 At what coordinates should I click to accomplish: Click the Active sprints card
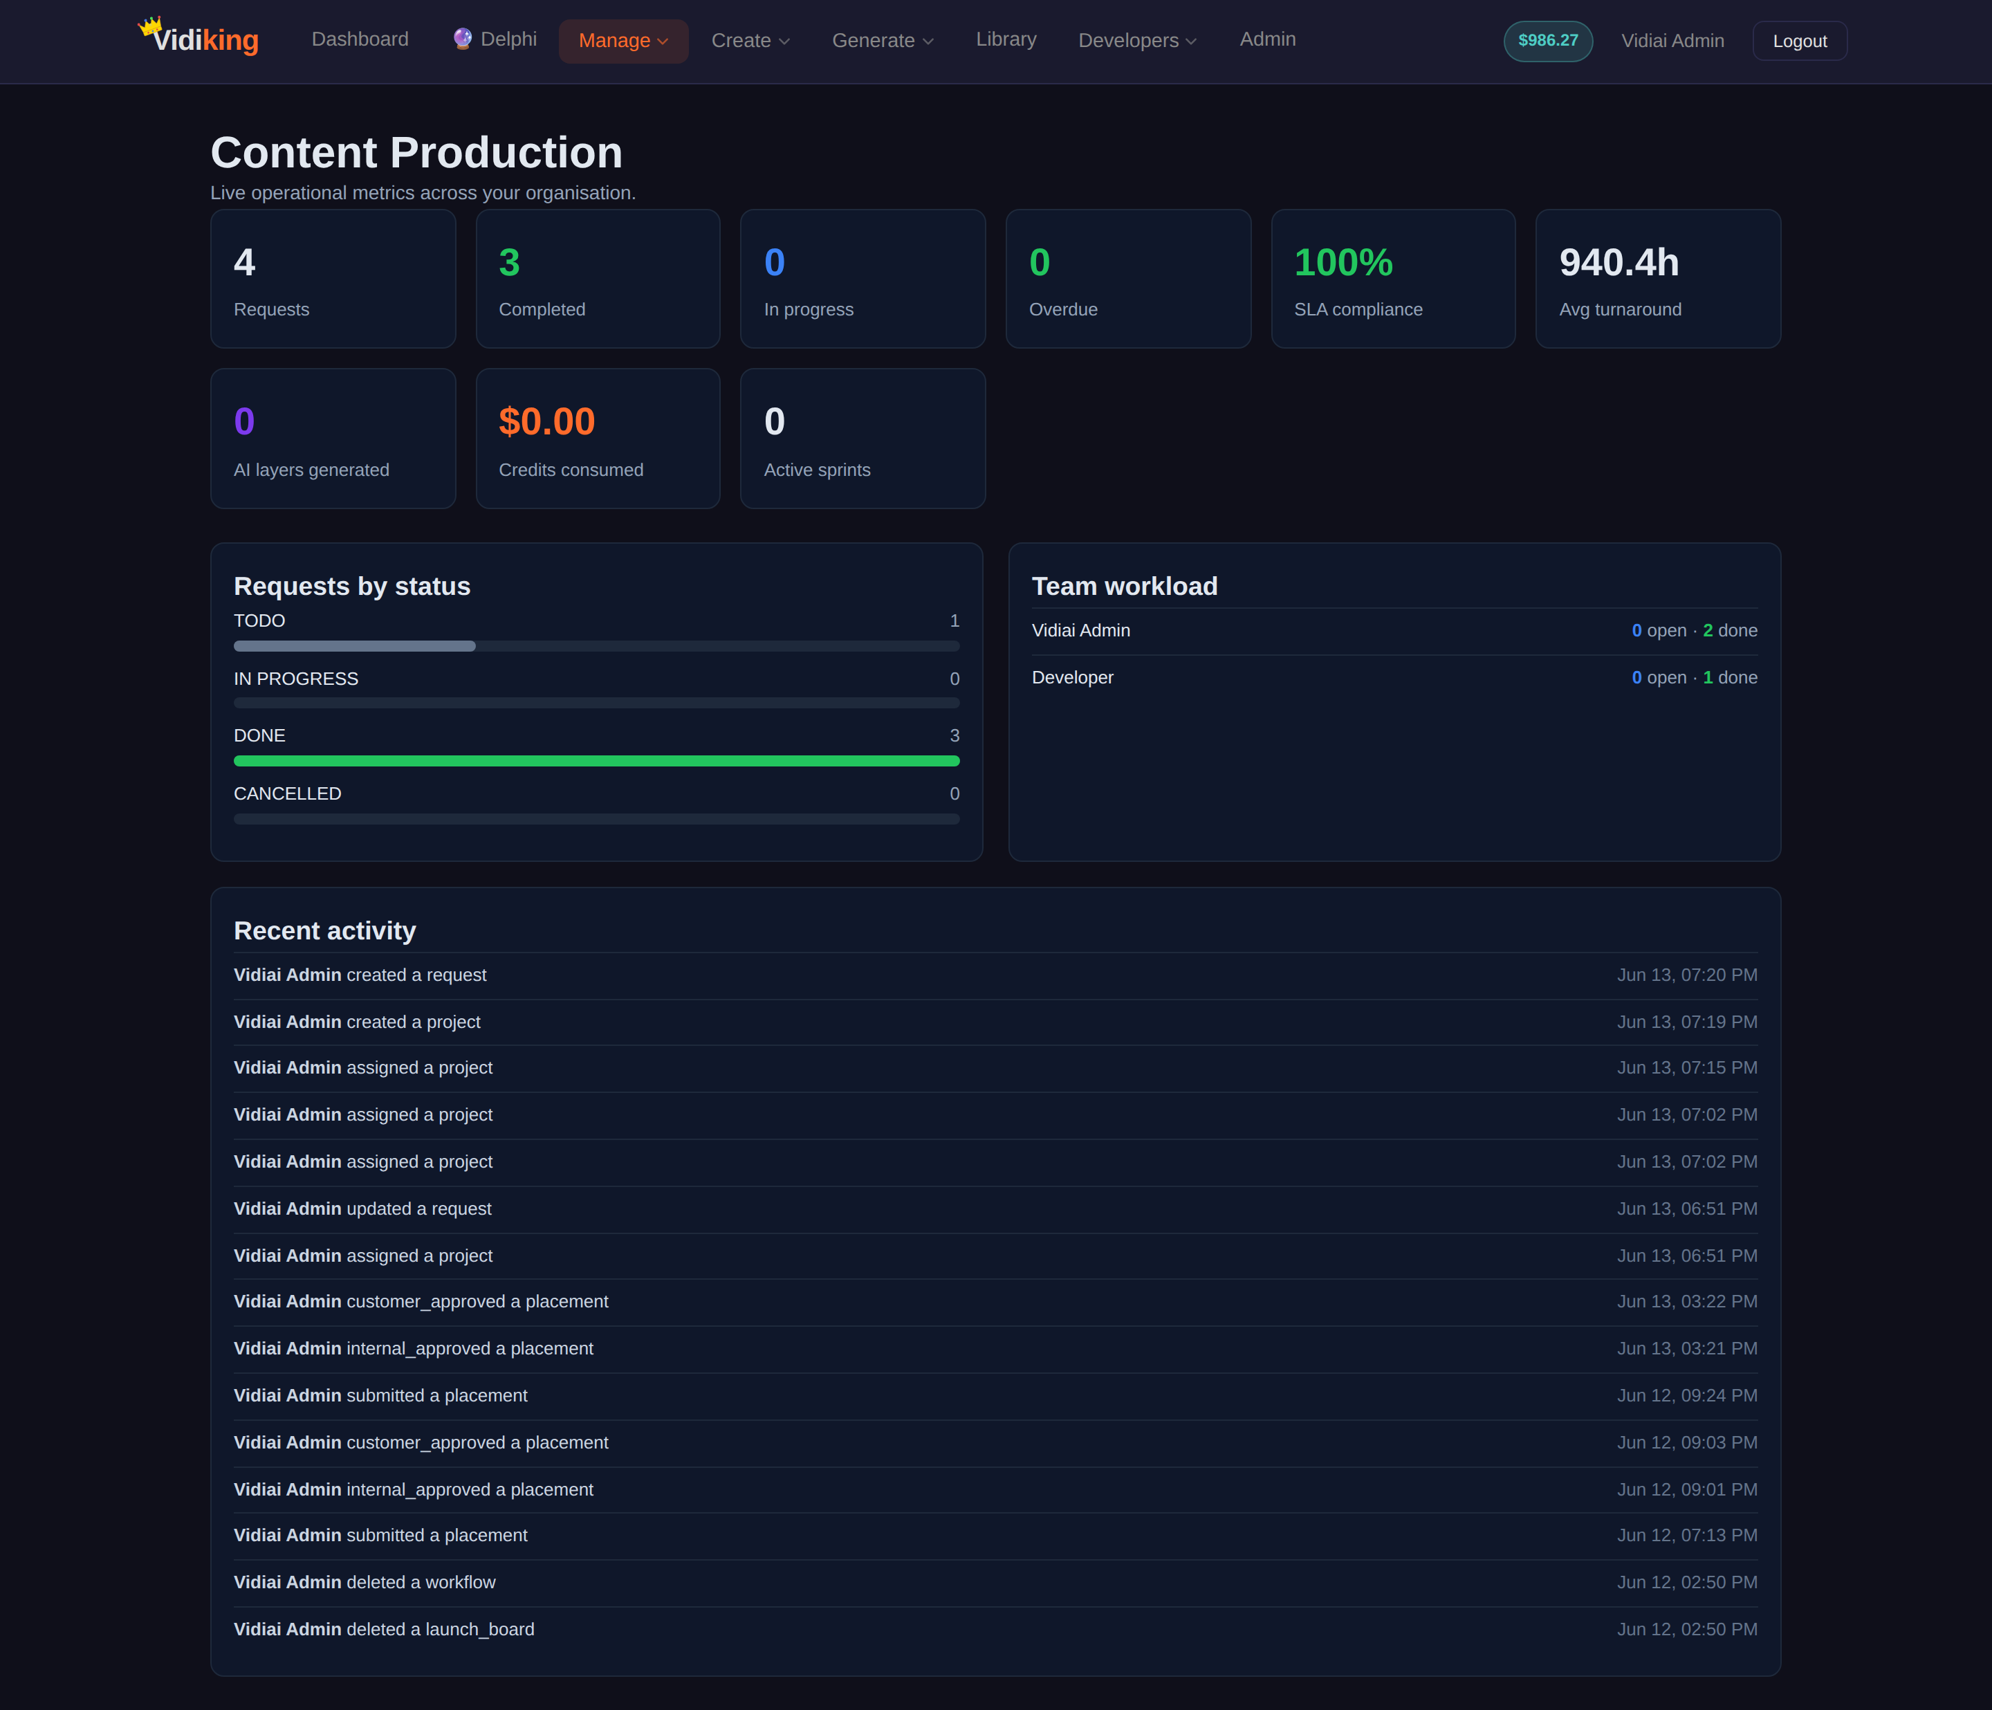pyautogui.click(x=863, y=439)
